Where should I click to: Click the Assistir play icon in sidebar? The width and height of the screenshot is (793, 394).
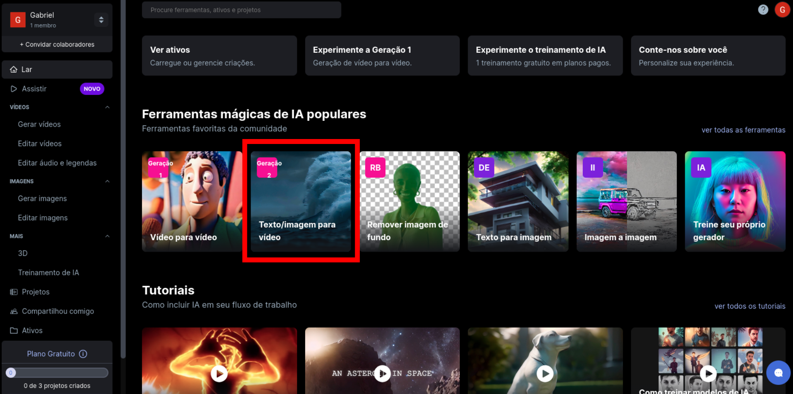coord(14,89)
